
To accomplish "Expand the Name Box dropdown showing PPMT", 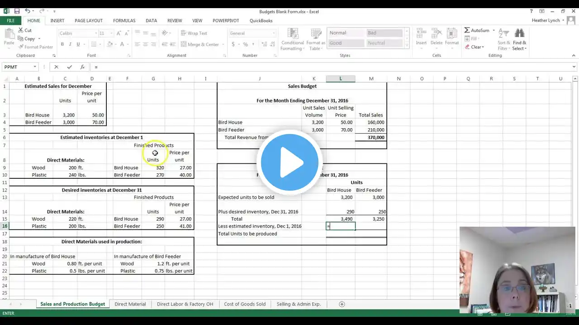I will coord(34,67).
